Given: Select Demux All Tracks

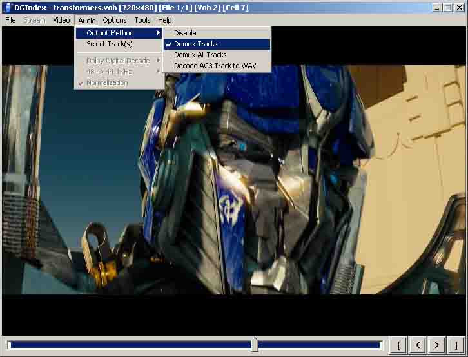Looking at the screenshot, I should pyautogui.click(x=217, y=55).
